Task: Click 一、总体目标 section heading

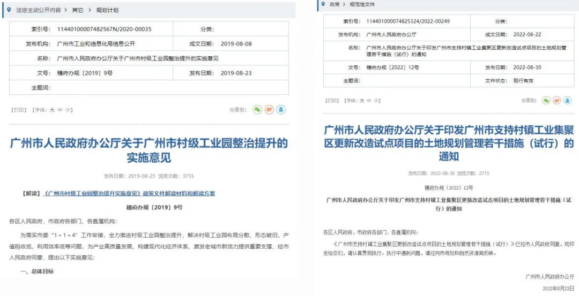Action: 36,272
